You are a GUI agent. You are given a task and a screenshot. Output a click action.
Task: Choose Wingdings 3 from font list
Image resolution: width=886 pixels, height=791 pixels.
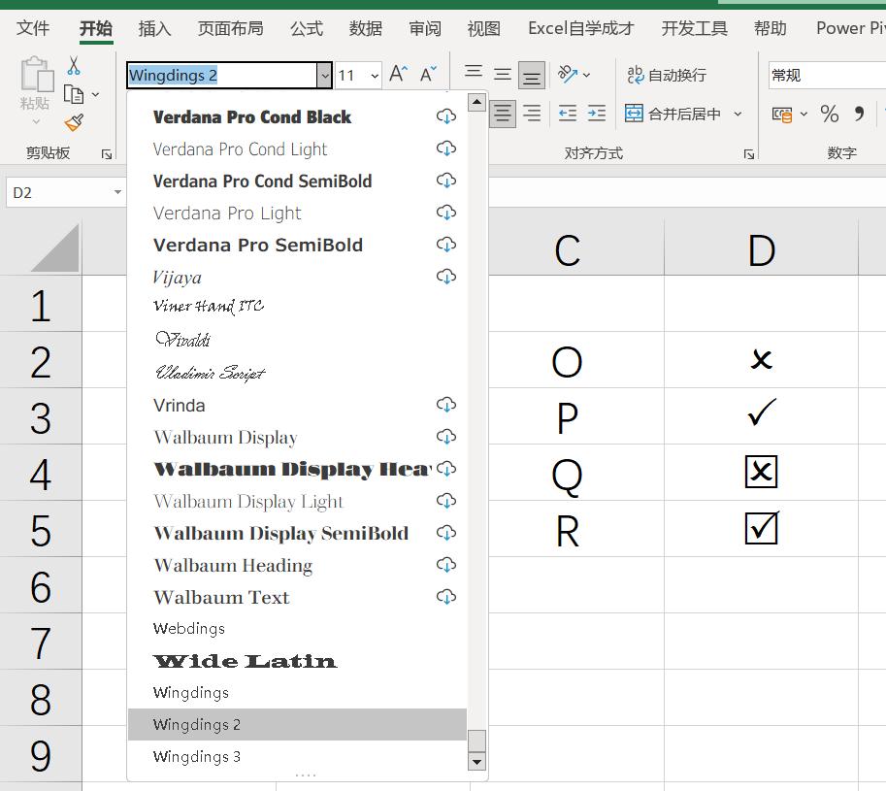[197, 757]
